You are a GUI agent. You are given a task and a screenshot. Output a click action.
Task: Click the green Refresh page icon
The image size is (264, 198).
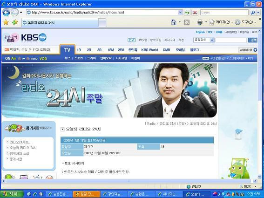point(187,13)
